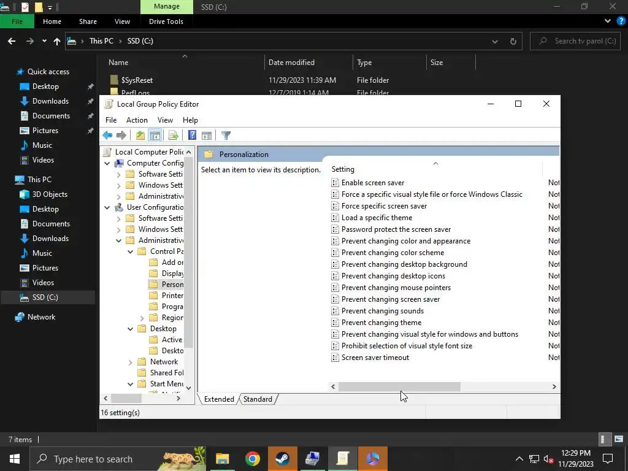Select the Enable screen saver policy icon
The image size is (628, 471).
[x=335, y=183]
